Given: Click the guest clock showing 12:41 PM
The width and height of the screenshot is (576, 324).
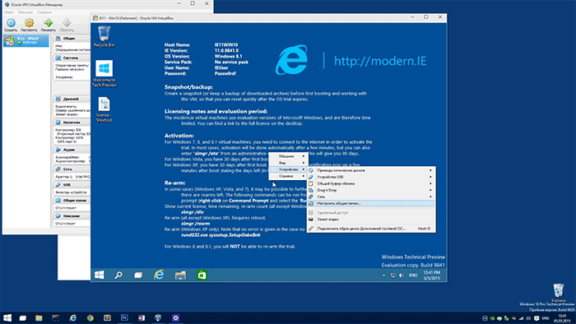Looking at the screenshot, I should [x=431, y=275].
